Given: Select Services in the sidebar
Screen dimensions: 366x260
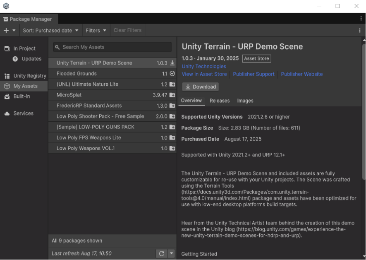Looking at the screenshot, I should point(23,113).
